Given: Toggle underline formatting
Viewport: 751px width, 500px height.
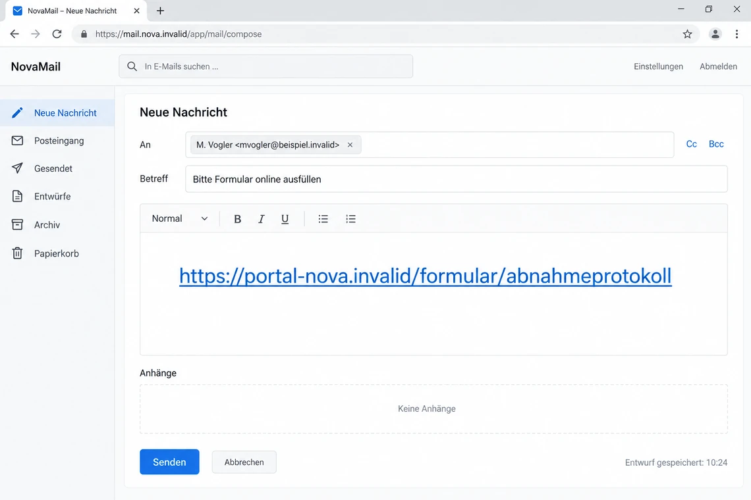Looking at the screenshot, I should [285, 218].
